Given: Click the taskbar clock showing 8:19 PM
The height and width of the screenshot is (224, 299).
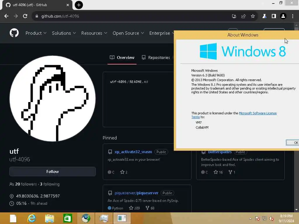Looking at the screenshot, I should click(x=286, y=218).
